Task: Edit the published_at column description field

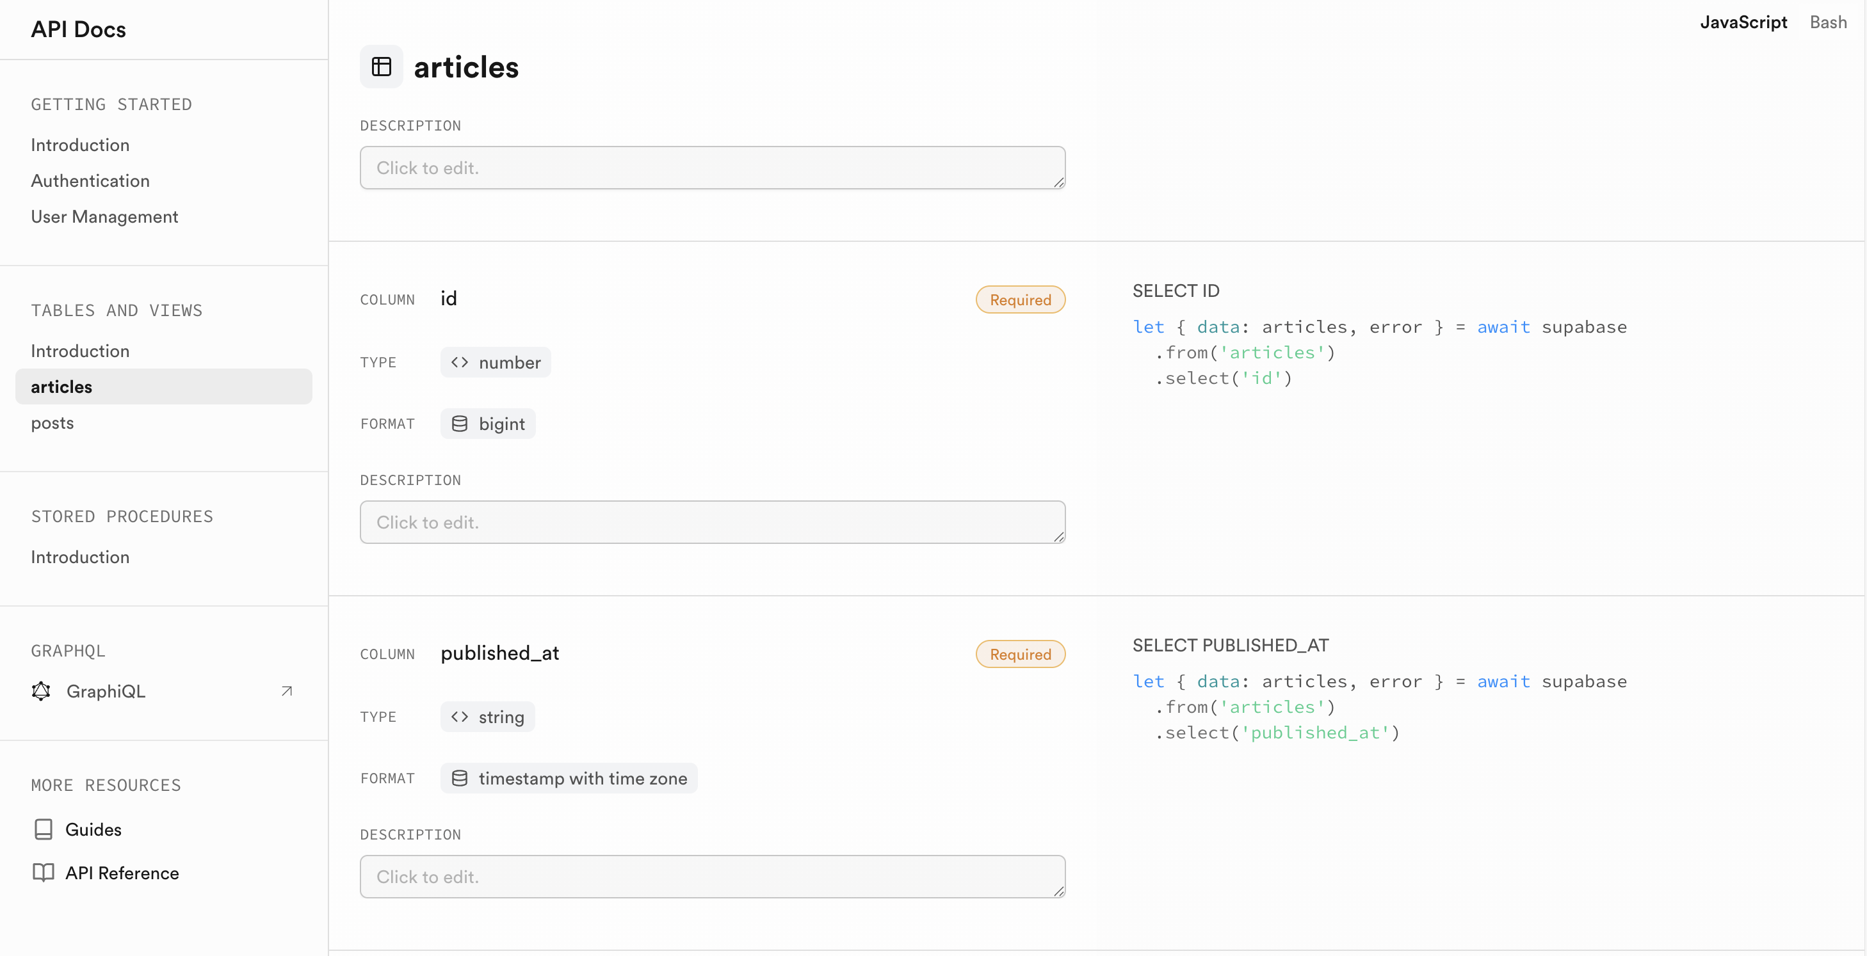Action: (x=712, y=877)
